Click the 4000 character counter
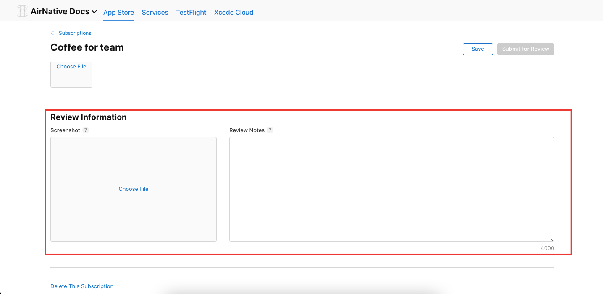Viewport: 603px width, 294px height. point(547,248)
